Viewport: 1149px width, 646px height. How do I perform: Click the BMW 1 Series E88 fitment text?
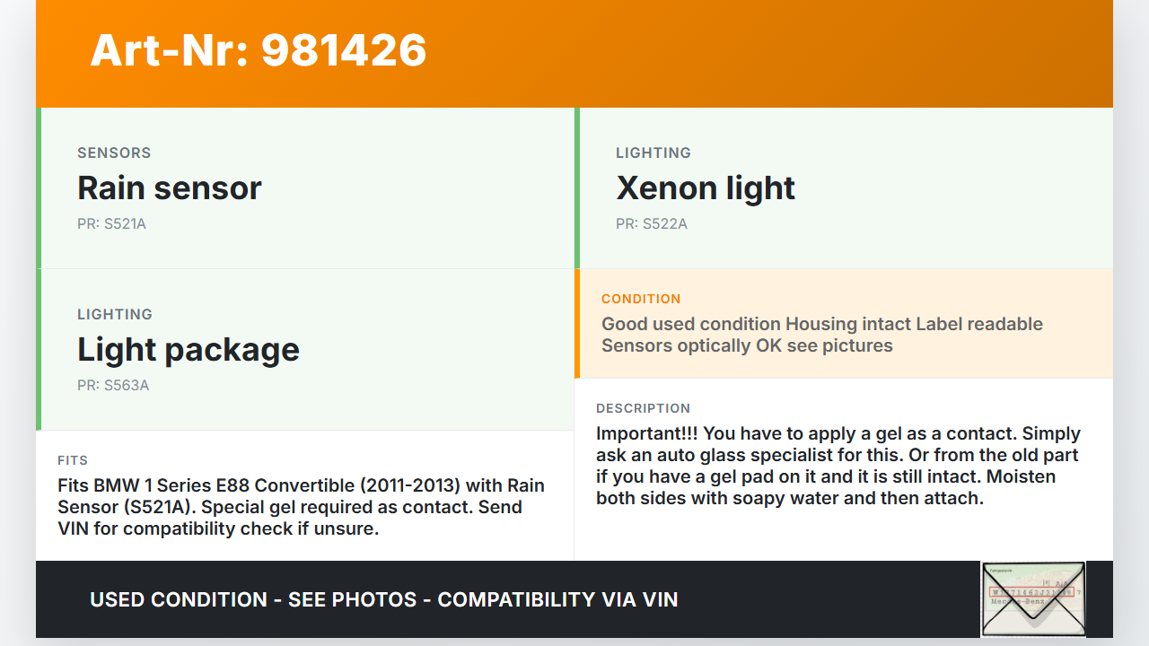click(301, 507)
